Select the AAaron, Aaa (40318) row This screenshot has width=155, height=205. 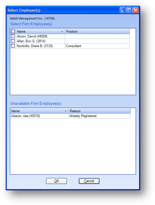[x=70, y=116]
